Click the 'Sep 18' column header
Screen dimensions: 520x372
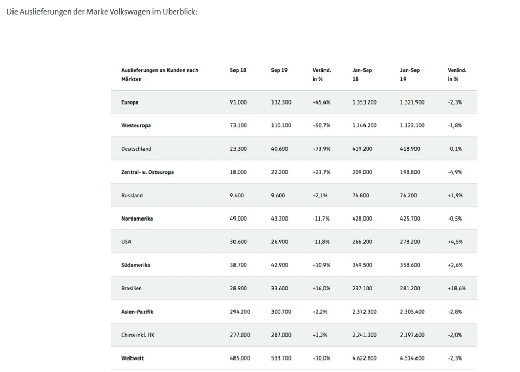coord(238,70)
